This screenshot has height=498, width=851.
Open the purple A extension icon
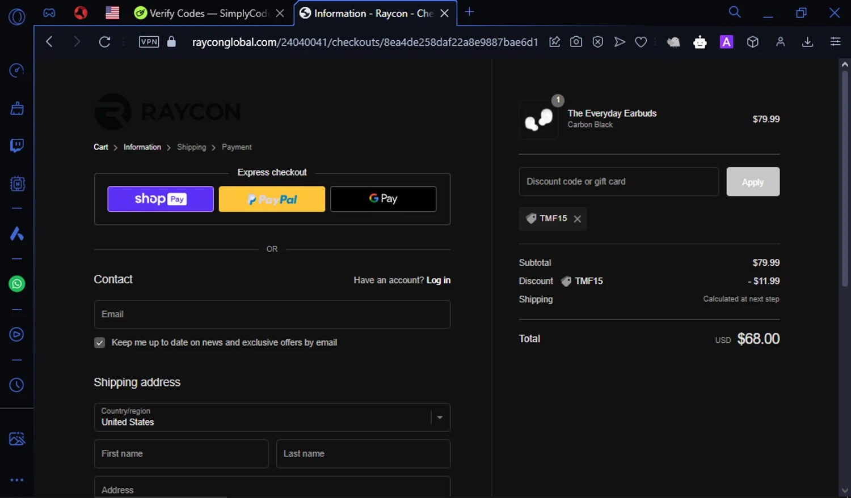point(726,41)
